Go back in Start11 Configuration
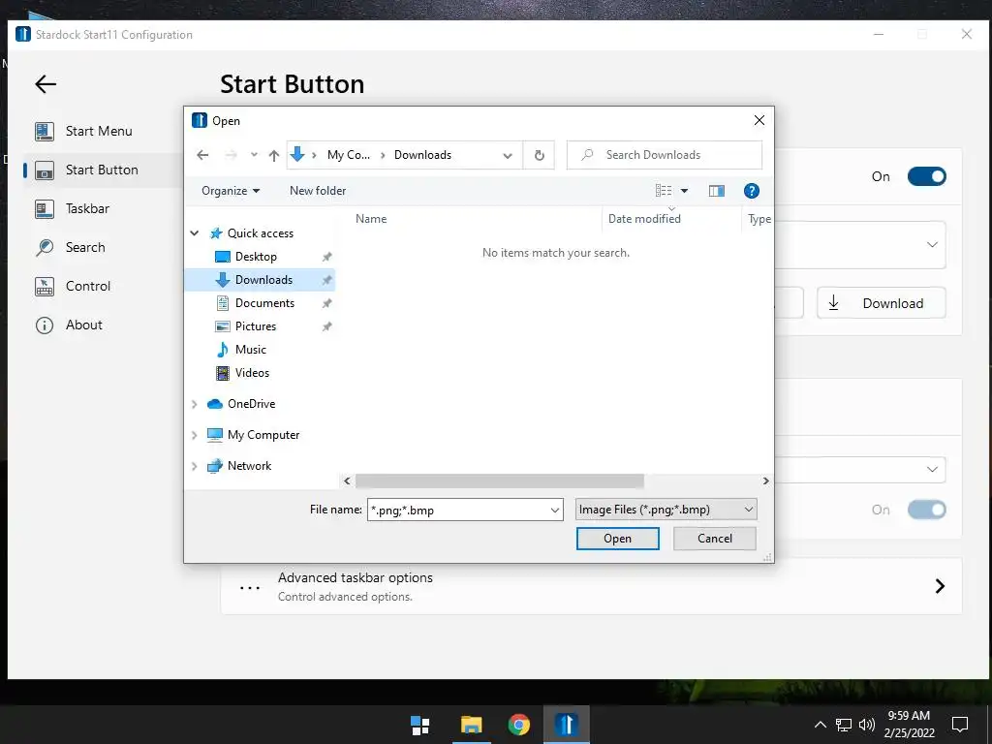Screen dimensions: 992x744 click(46, 84)
